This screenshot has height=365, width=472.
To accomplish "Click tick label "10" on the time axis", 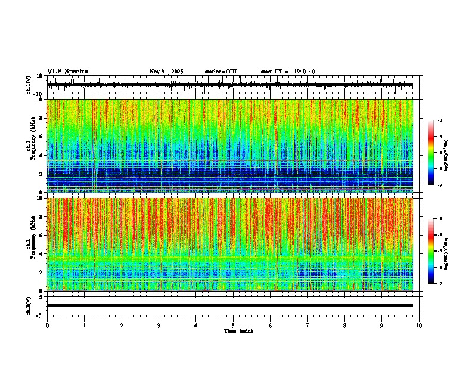I will click(x=419, y=326).
